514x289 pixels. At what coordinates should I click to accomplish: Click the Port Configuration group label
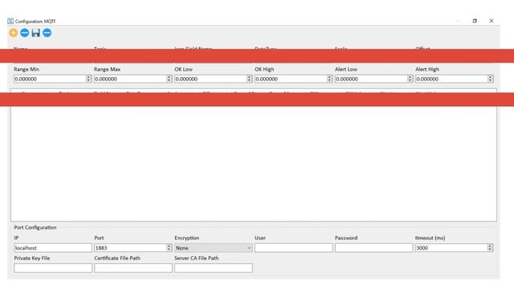[x=35, y=227]
